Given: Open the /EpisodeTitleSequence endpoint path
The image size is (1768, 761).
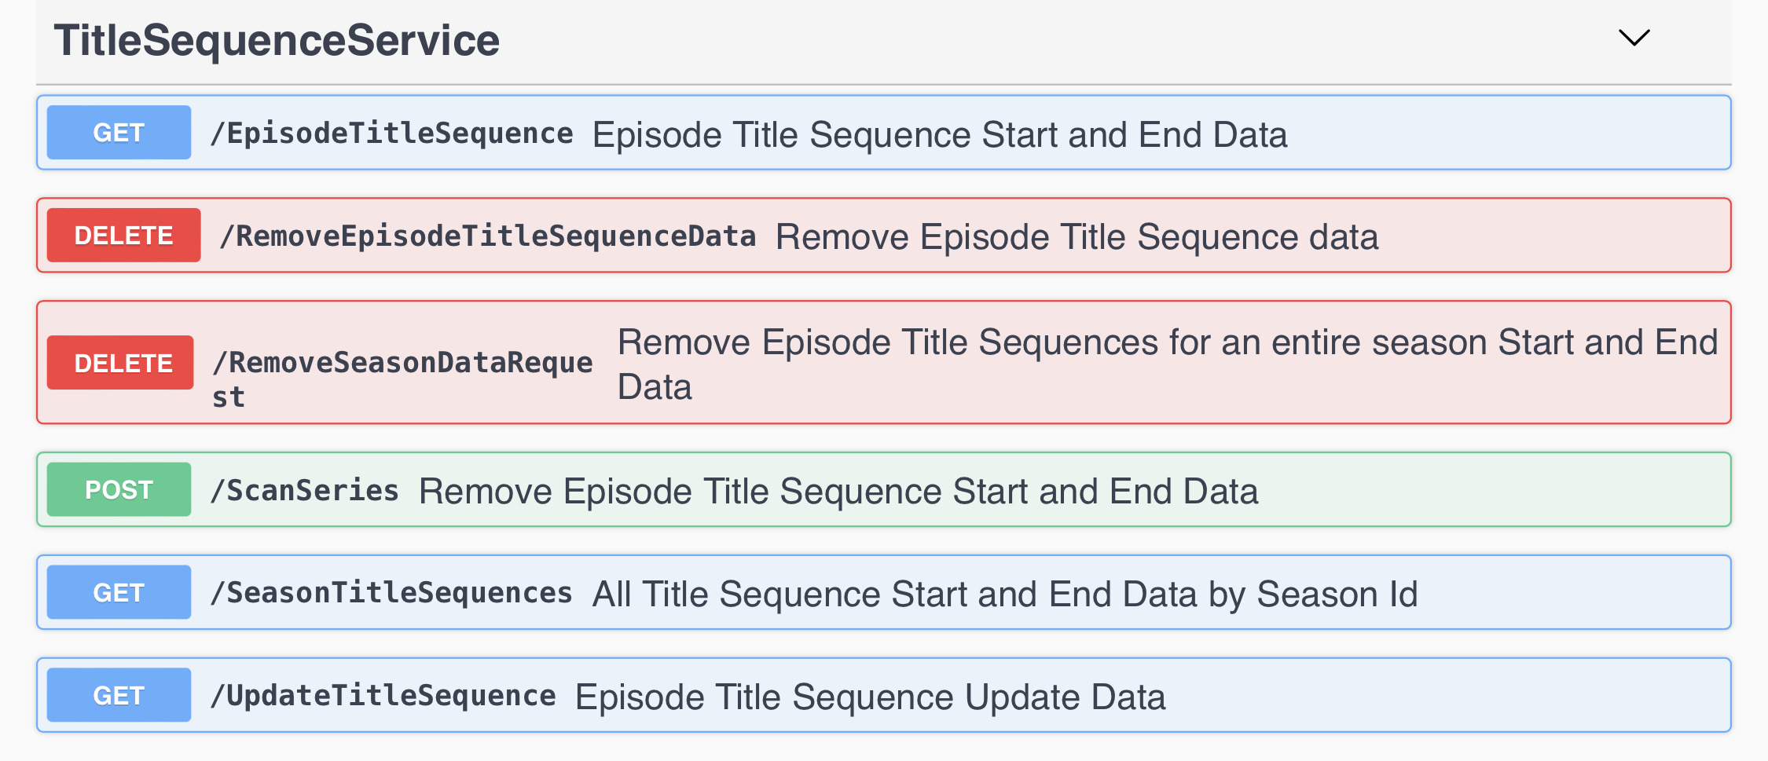Looking at the screenshot, I should coord(391,134).
